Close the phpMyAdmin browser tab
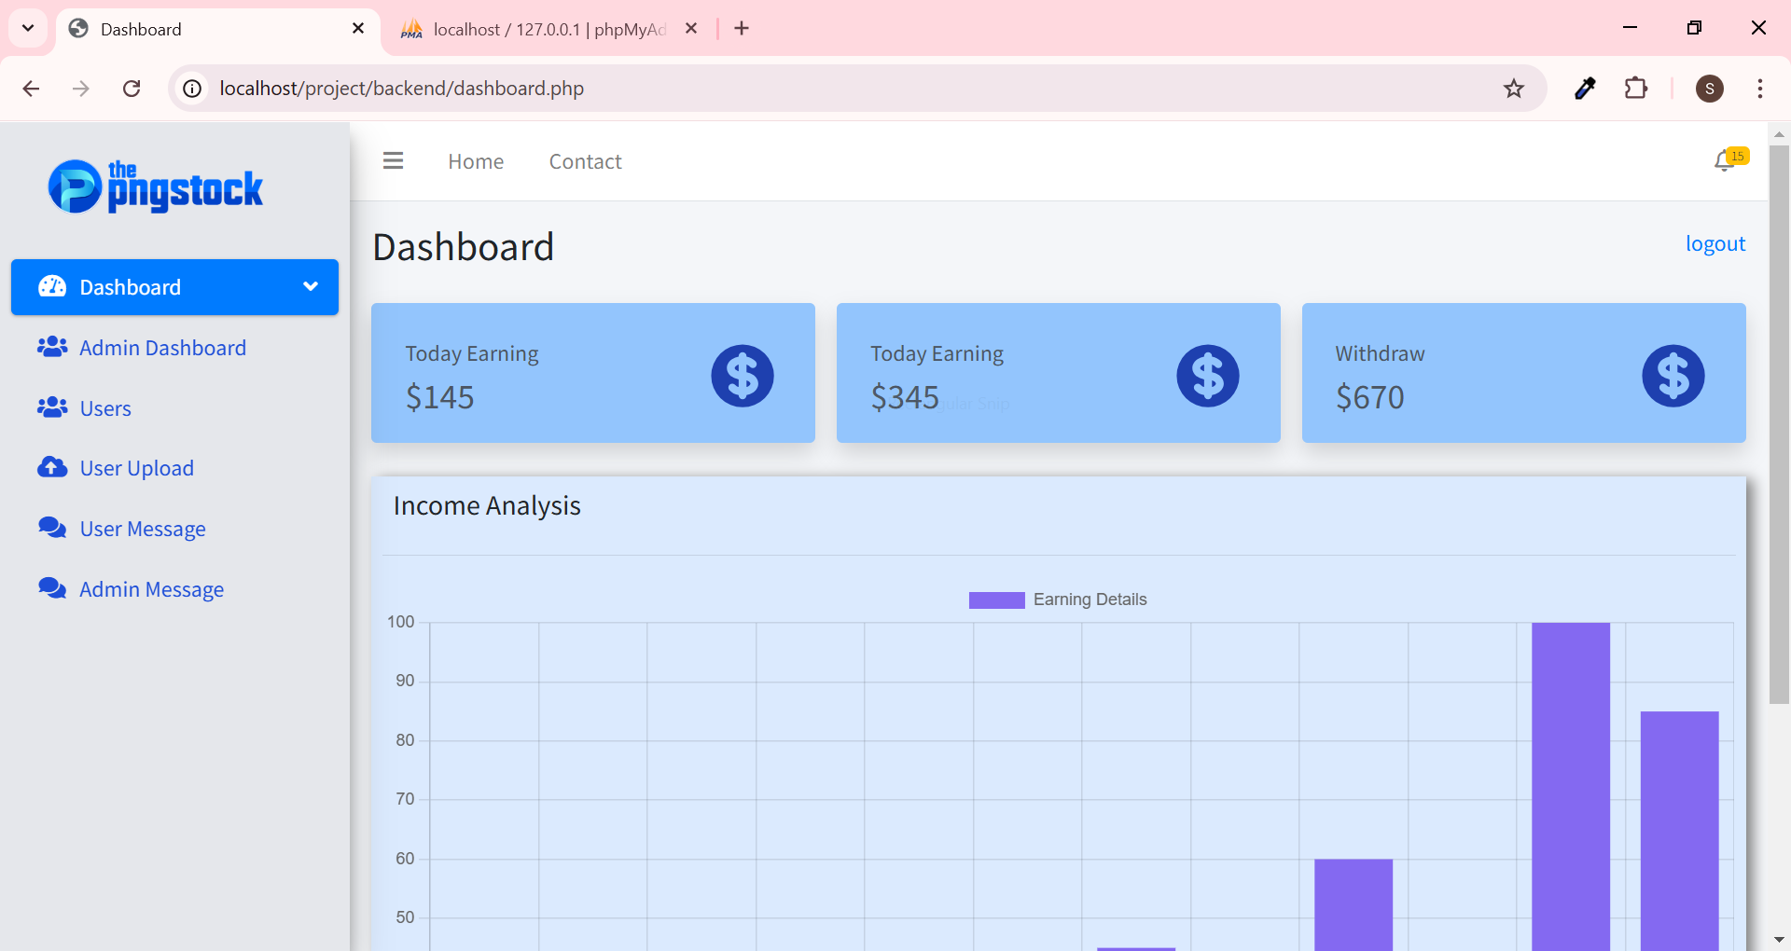1791x951 pixels. click(x=691, y=29)
